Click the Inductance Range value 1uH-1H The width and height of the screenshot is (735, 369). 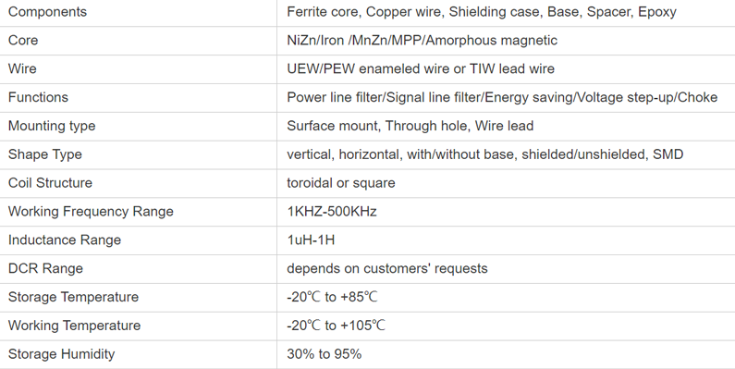pos(311,240)
